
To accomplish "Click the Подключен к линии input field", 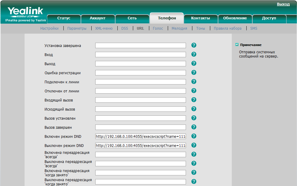I will point(140,82).
